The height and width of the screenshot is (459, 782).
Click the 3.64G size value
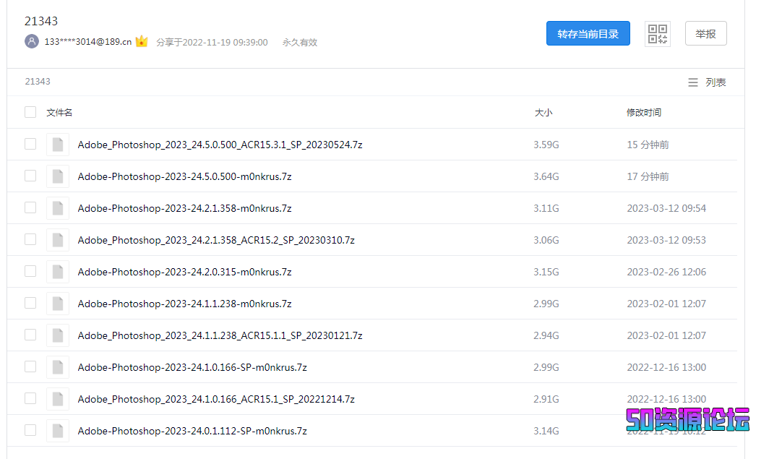tap(546, 176)
